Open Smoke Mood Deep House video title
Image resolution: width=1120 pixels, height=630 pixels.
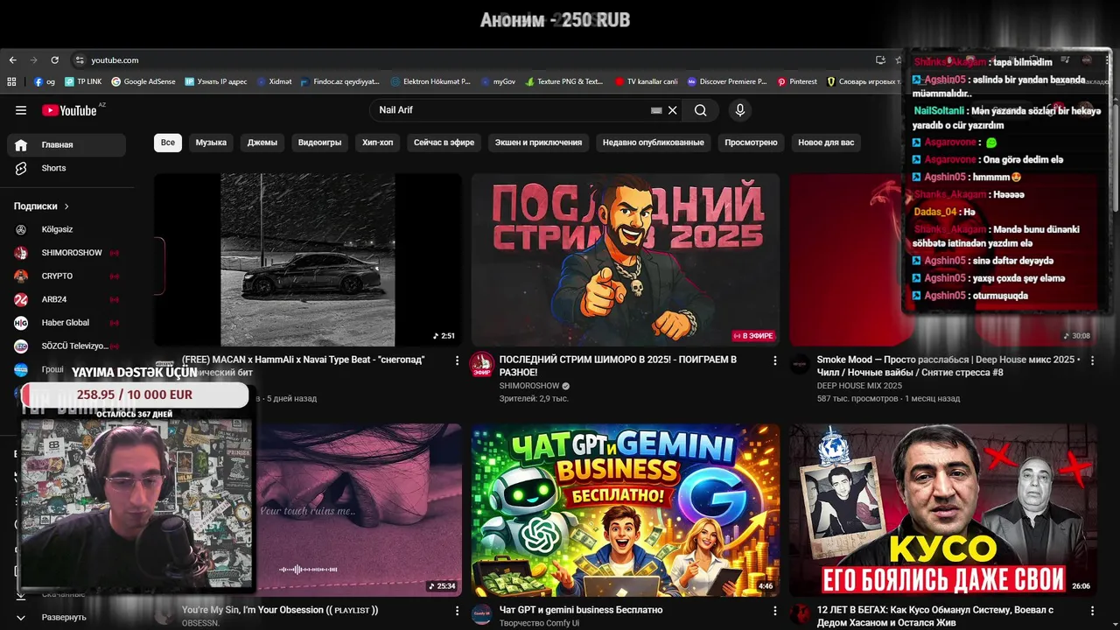pos(948,366)
